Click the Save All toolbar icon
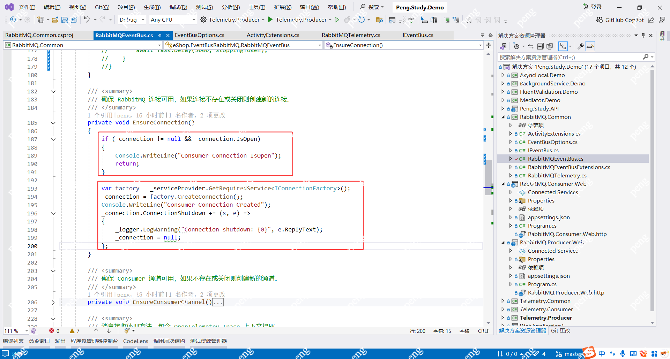Image resolution: width=670 pixels, height=359 pixels. pyautogui.click(x=74, y=20)
